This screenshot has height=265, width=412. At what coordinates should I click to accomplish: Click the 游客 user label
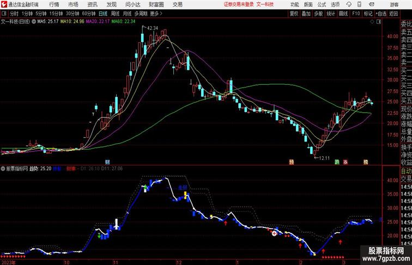pos(394,4)
